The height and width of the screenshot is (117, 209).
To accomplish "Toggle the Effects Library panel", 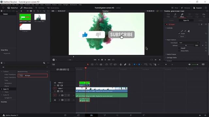I will pyautogui.click(x=26, y=8).
